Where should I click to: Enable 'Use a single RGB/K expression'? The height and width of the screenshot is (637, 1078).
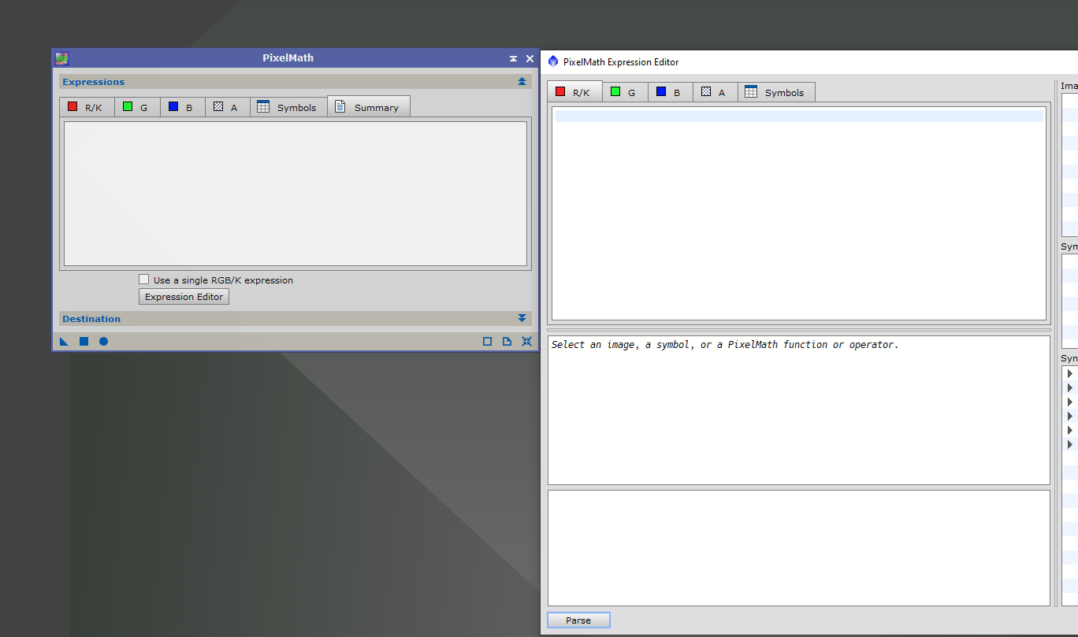tap(143, 280)
